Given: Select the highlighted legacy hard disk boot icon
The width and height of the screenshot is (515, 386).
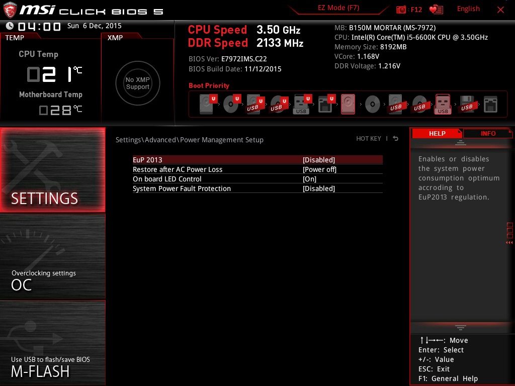Looking at the screenshot, I should coord(348,104).
